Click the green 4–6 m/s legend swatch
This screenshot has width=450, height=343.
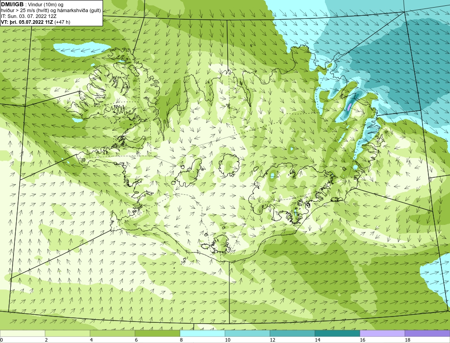(112, 333)
